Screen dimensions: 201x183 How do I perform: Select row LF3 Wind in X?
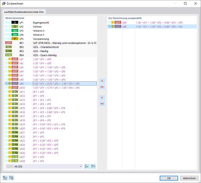(x=51, y=31)
